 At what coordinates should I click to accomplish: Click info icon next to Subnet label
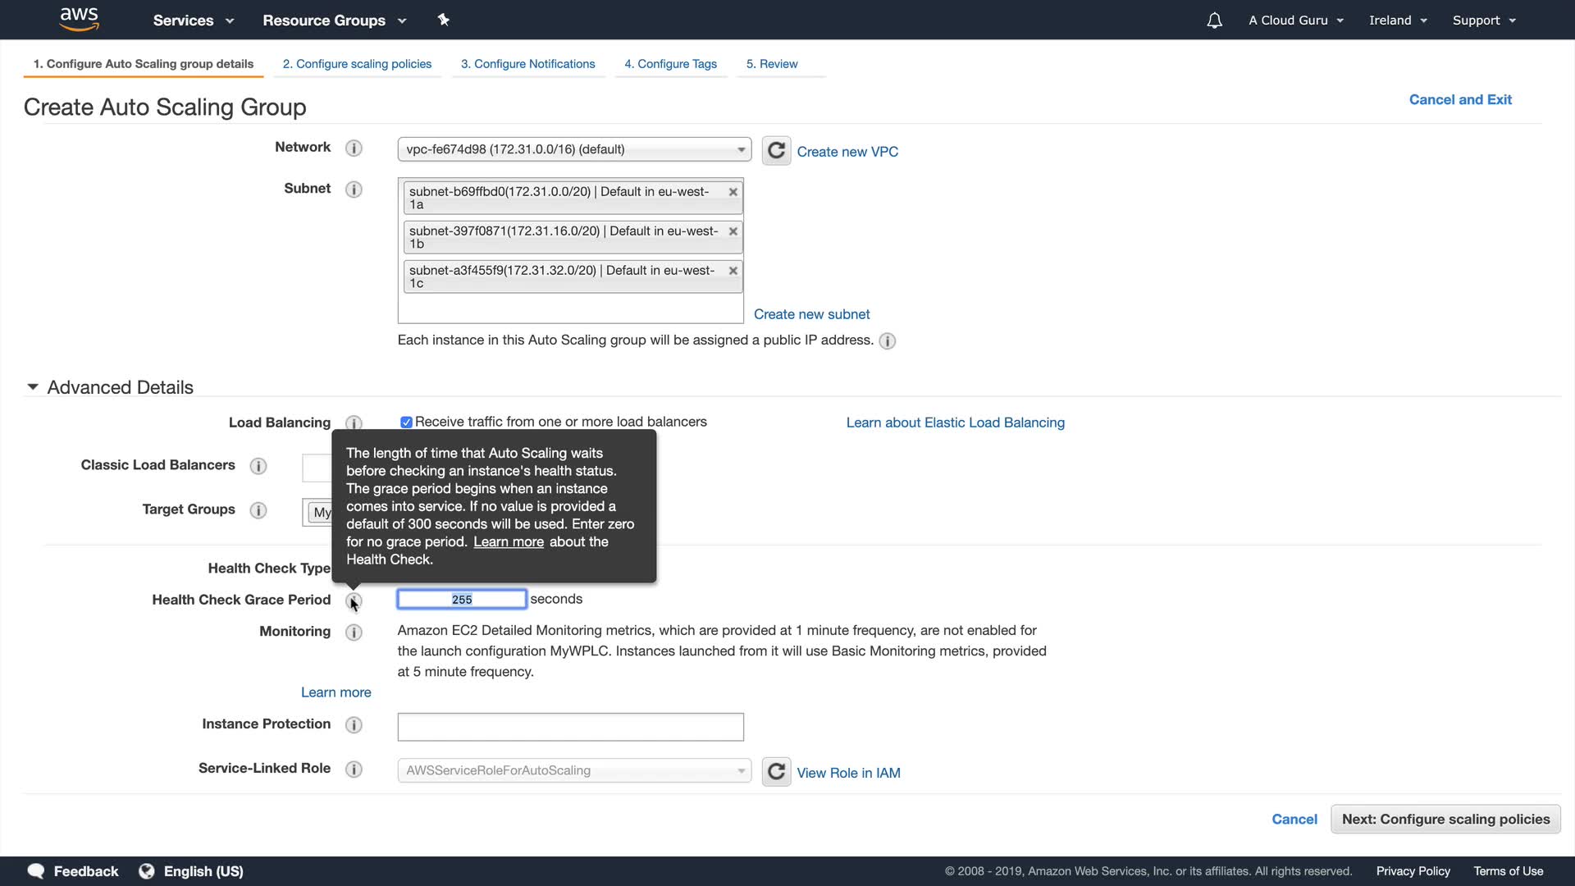click(x=354, y=190)
